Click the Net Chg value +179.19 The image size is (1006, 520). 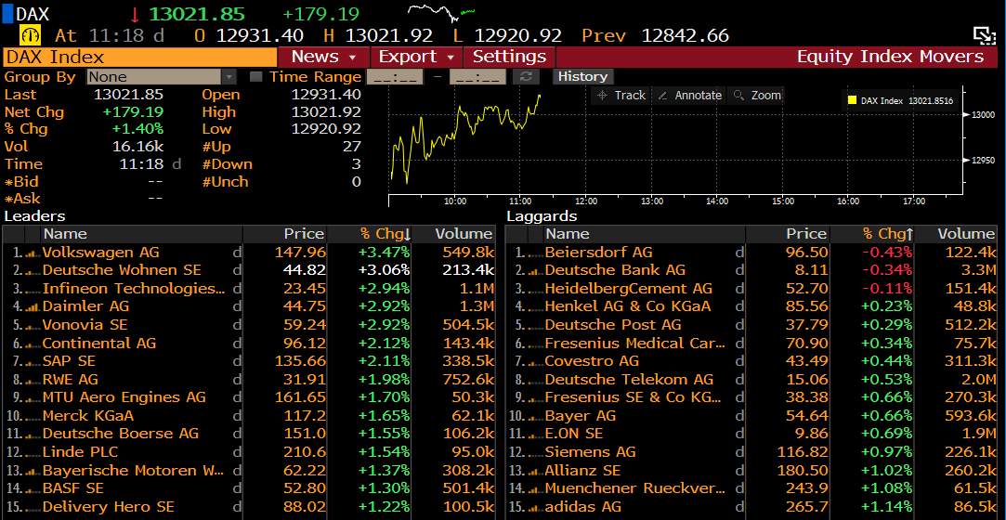(134, 112)
